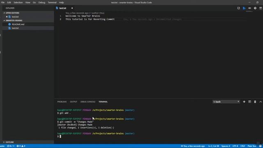The width and height of the screenshot is (263, 148).
Task: Switch to the Output panel tab
Action: coord(74,102)
